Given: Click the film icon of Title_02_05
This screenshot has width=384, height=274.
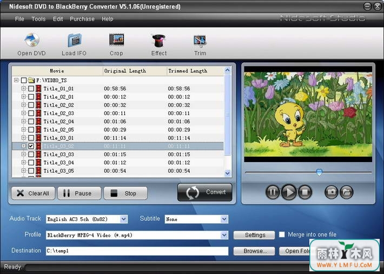Looking at the screenshot, I should click(x=38, y=130).
